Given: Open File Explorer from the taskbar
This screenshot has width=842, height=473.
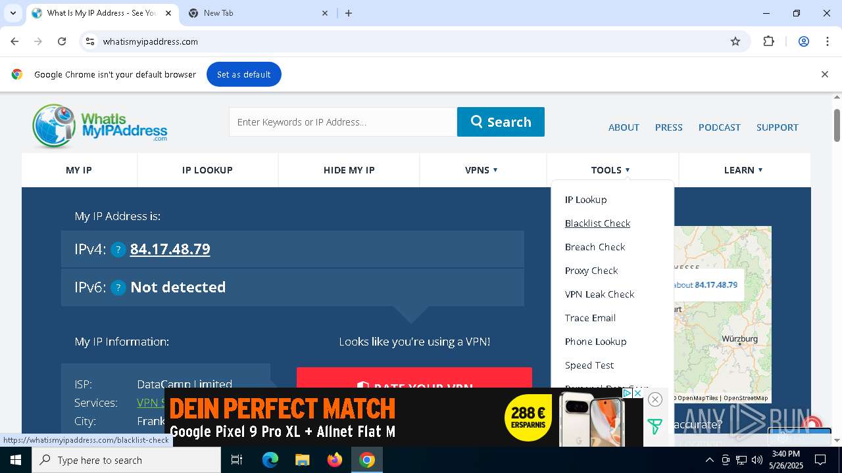Looking at the screenshot, I should tap(302, 460).
